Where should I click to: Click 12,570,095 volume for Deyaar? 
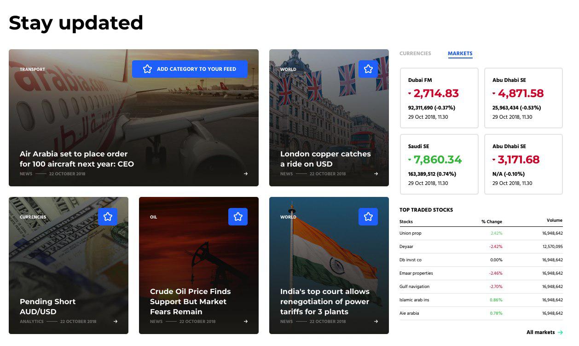tap(552, 247)
